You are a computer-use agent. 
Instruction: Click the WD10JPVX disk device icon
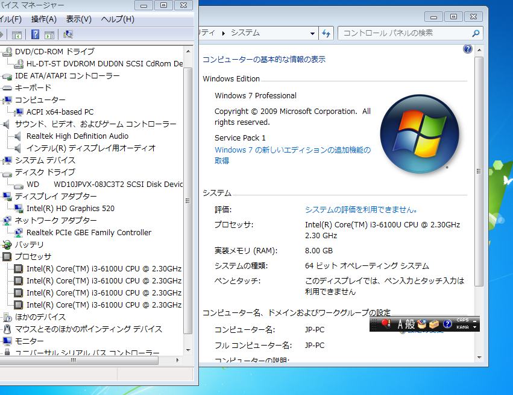point(19,185)
